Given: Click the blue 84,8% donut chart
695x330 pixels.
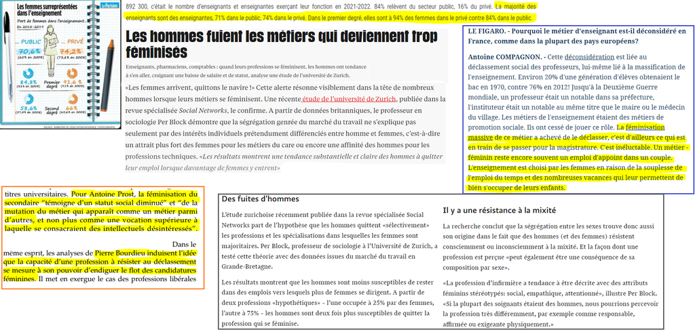Looking at the screenshot, I should click(30, 74).
